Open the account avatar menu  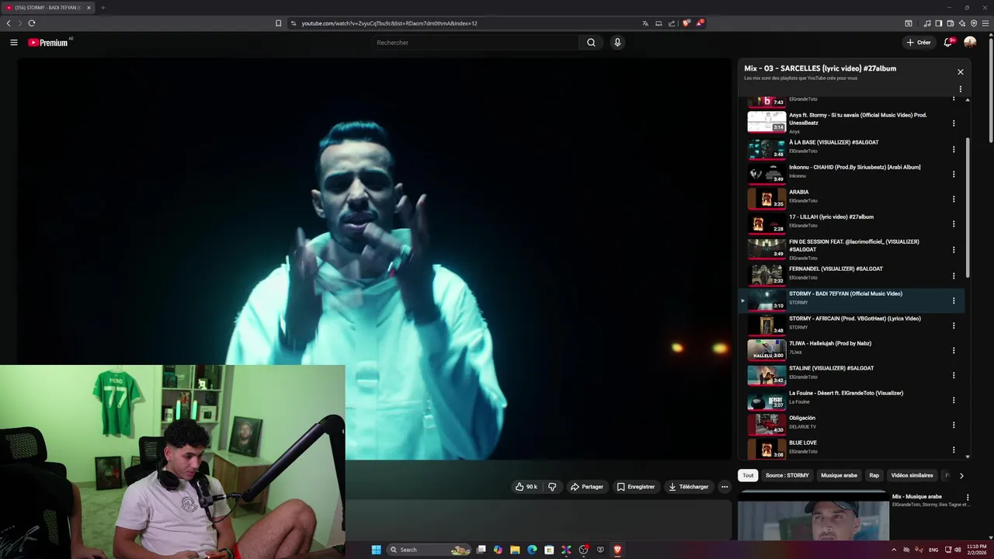point(970,43)
